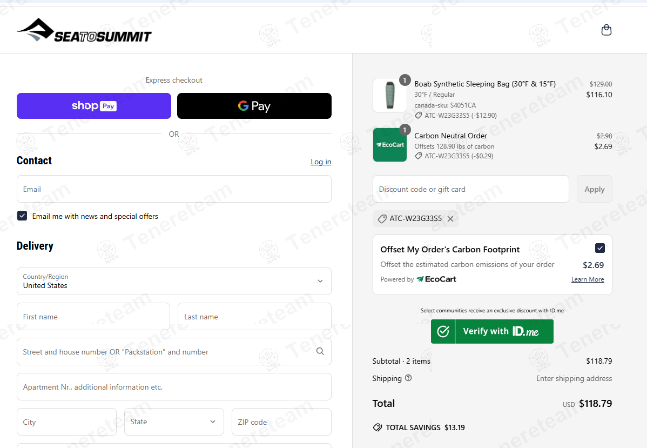647x448 pixels.
Task: Click the Subtotal 2 items label
Action: click(x=401, y=361)
